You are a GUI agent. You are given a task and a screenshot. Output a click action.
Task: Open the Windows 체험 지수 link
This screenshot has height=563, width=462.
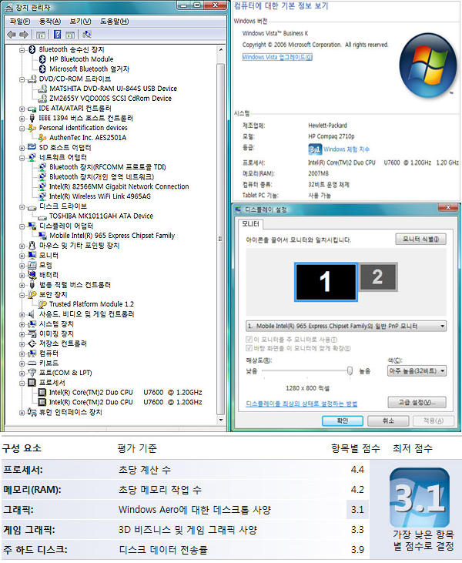(346, 149)
